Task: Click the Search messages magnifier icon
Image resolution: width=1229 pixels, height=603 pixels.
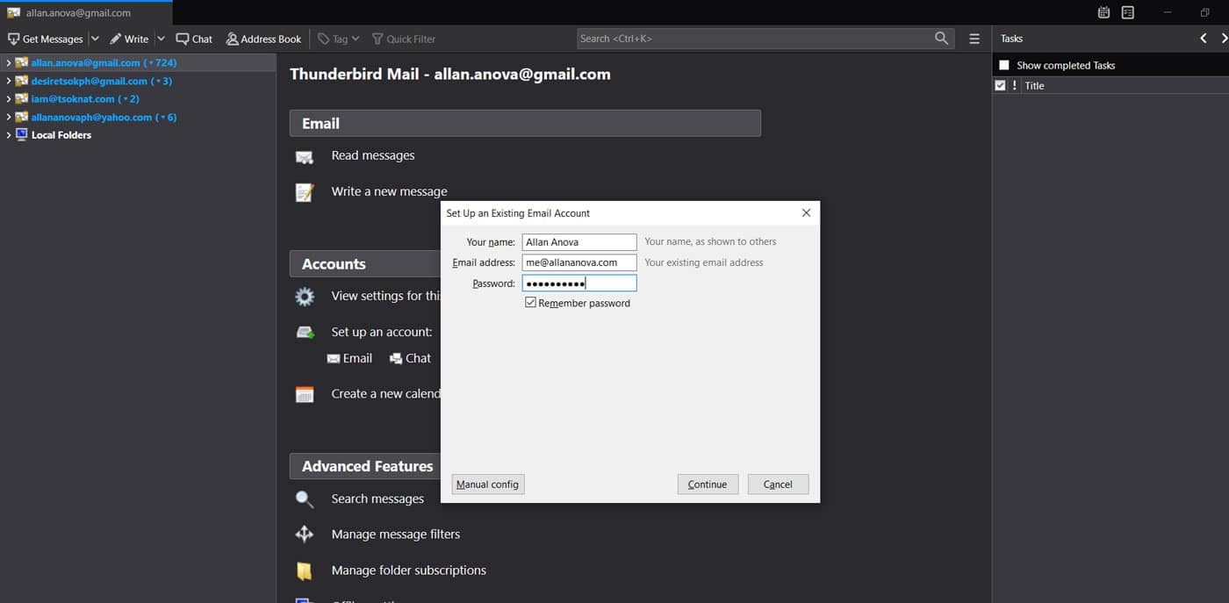Action: coord(305,499)
